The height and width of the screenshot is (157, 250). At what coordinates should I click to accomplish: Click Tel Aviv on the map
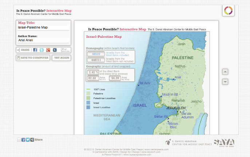tap(144, 83)
